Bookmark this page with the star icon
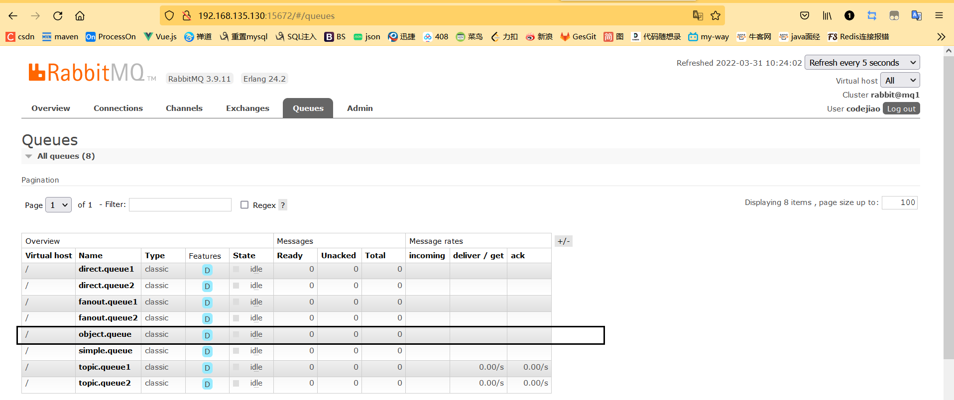The image size is (954, 400). [x=715, y=16]
